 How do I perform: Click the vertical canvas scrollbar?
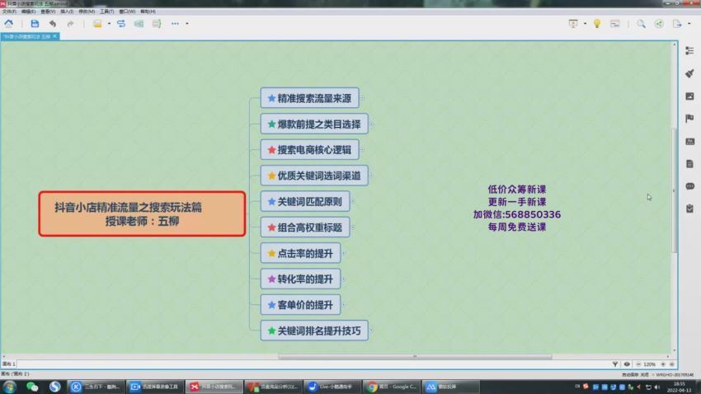coord(674,190)
